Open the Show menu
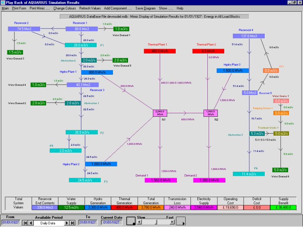Viewport: 303px width, 227px height. 165,8
